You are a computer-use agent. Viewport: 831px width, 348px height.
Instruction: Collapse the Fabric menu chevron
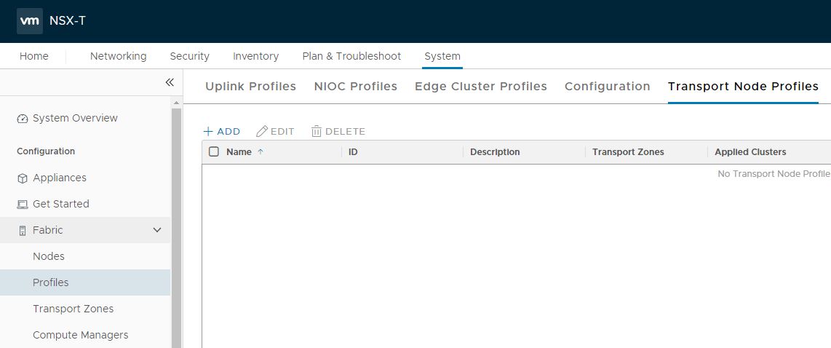[x=157, y=230]
